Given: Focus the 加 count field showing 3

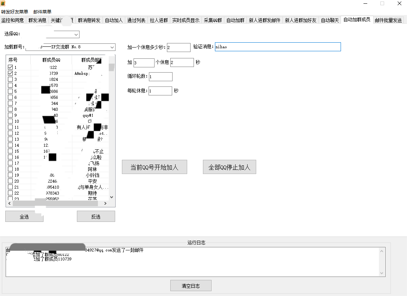Looking at the screenshot, I should pyautogui.click(x=144, y=62).
